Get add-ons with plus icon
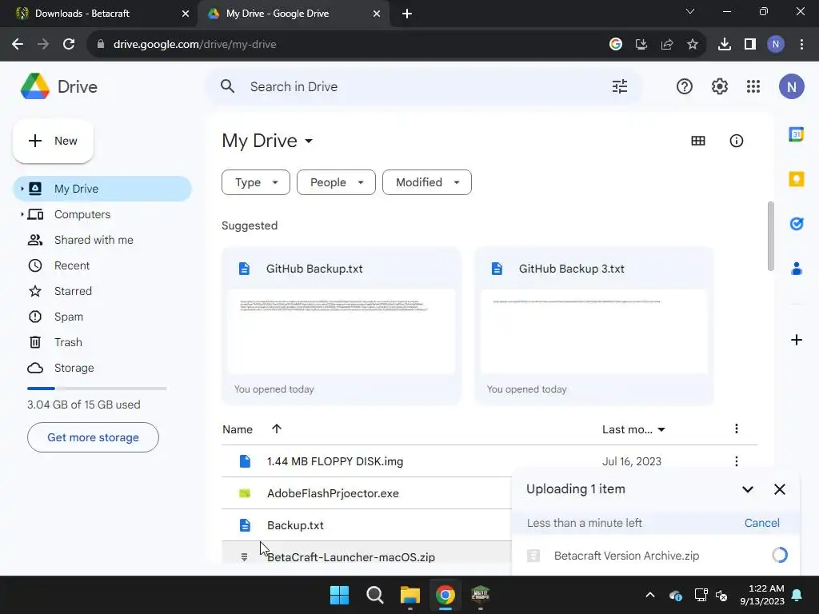This screenshot has width=819, height=614. pyautogui.click(x=796, y=340)
